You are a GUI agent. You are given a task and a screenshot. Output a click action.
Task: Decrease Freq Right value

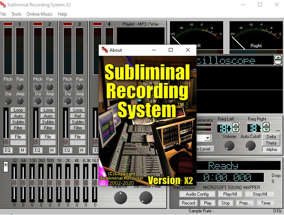pos(266,129)
